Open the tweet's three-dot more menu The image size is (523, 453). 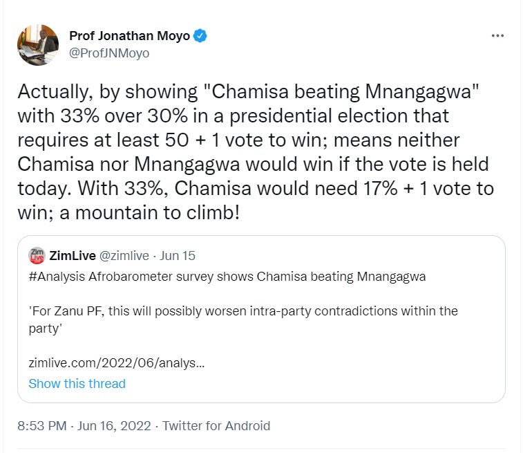497,36
